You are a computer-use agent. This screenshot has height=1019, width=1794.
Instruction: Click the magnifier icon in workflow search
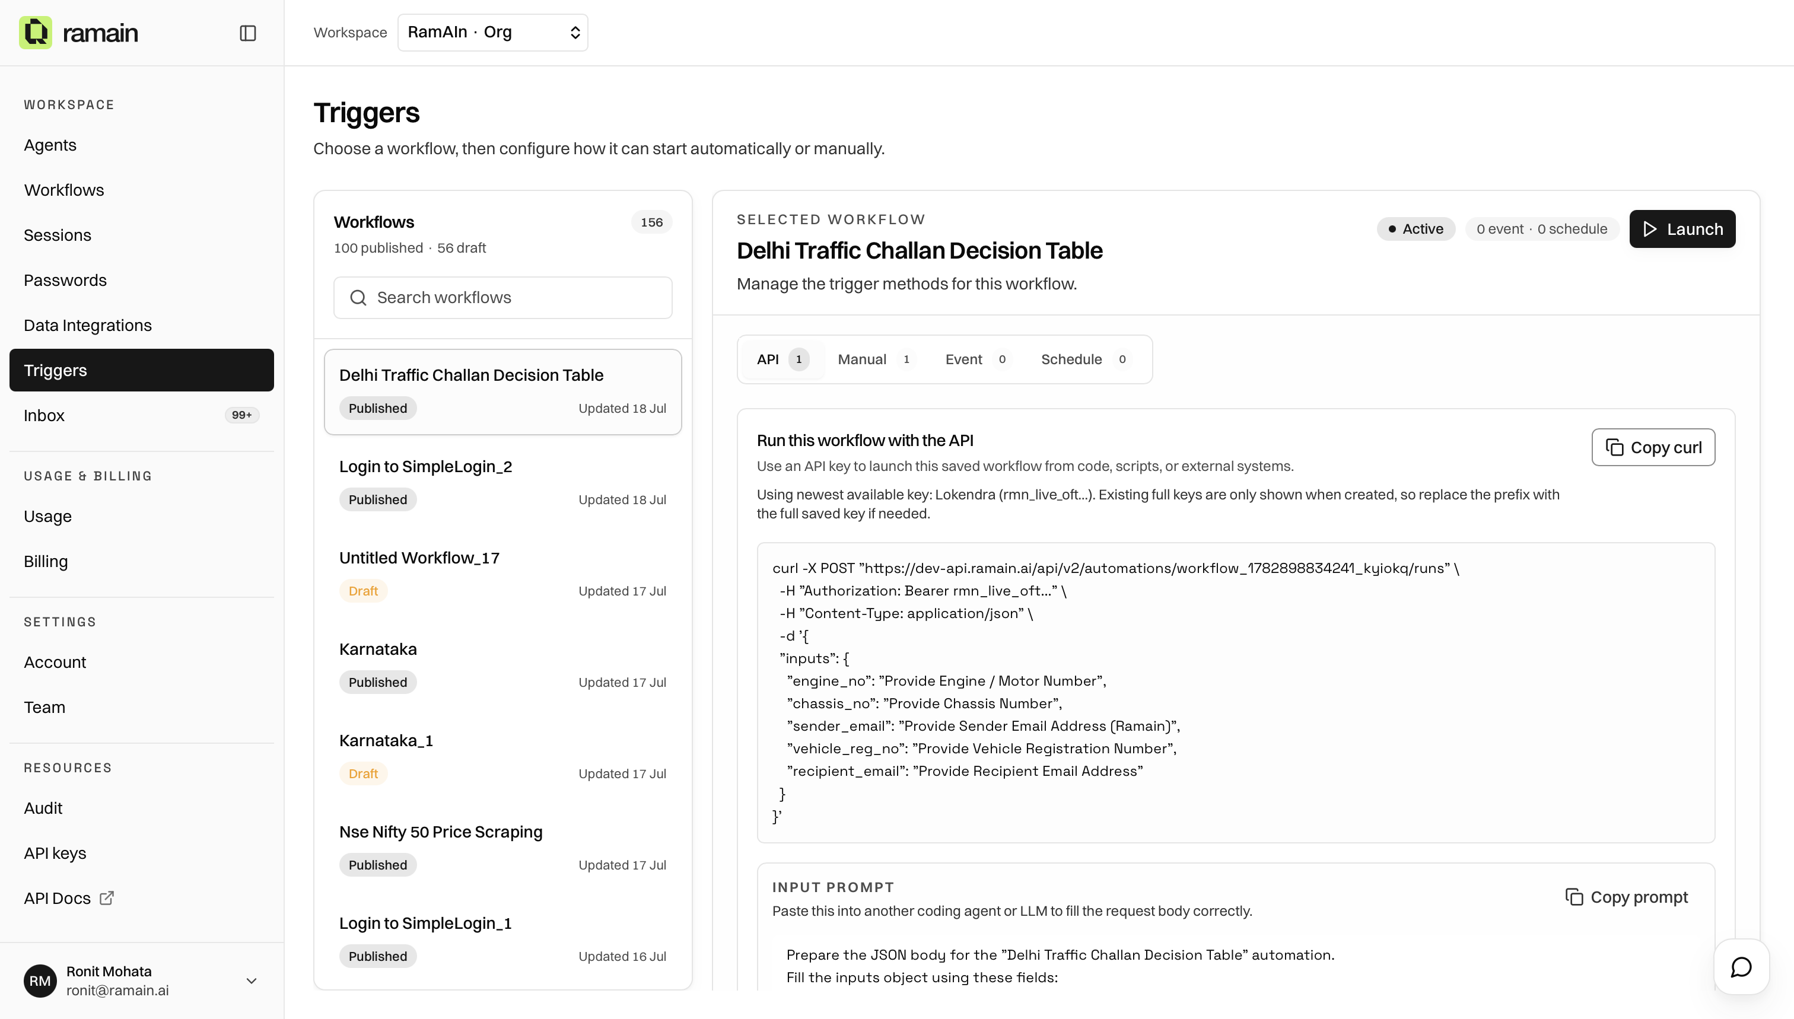coord(358,297)
